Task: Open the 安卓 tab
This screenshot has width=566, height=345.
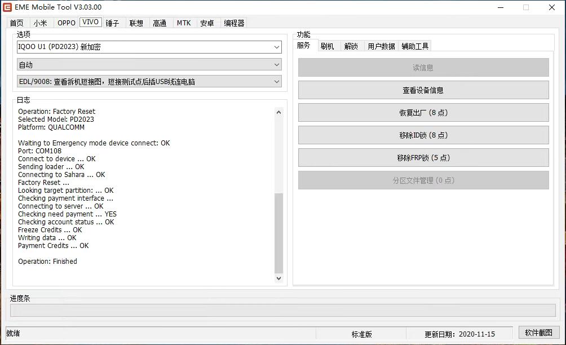Action: tap(207, 23)
